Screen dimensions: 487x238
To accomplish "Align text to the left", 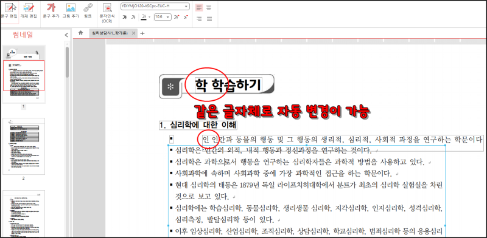I will [x=199, y=7].
